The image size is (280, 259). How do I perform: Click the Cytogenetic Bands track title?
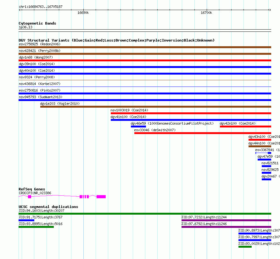click(x=37, y=23)
